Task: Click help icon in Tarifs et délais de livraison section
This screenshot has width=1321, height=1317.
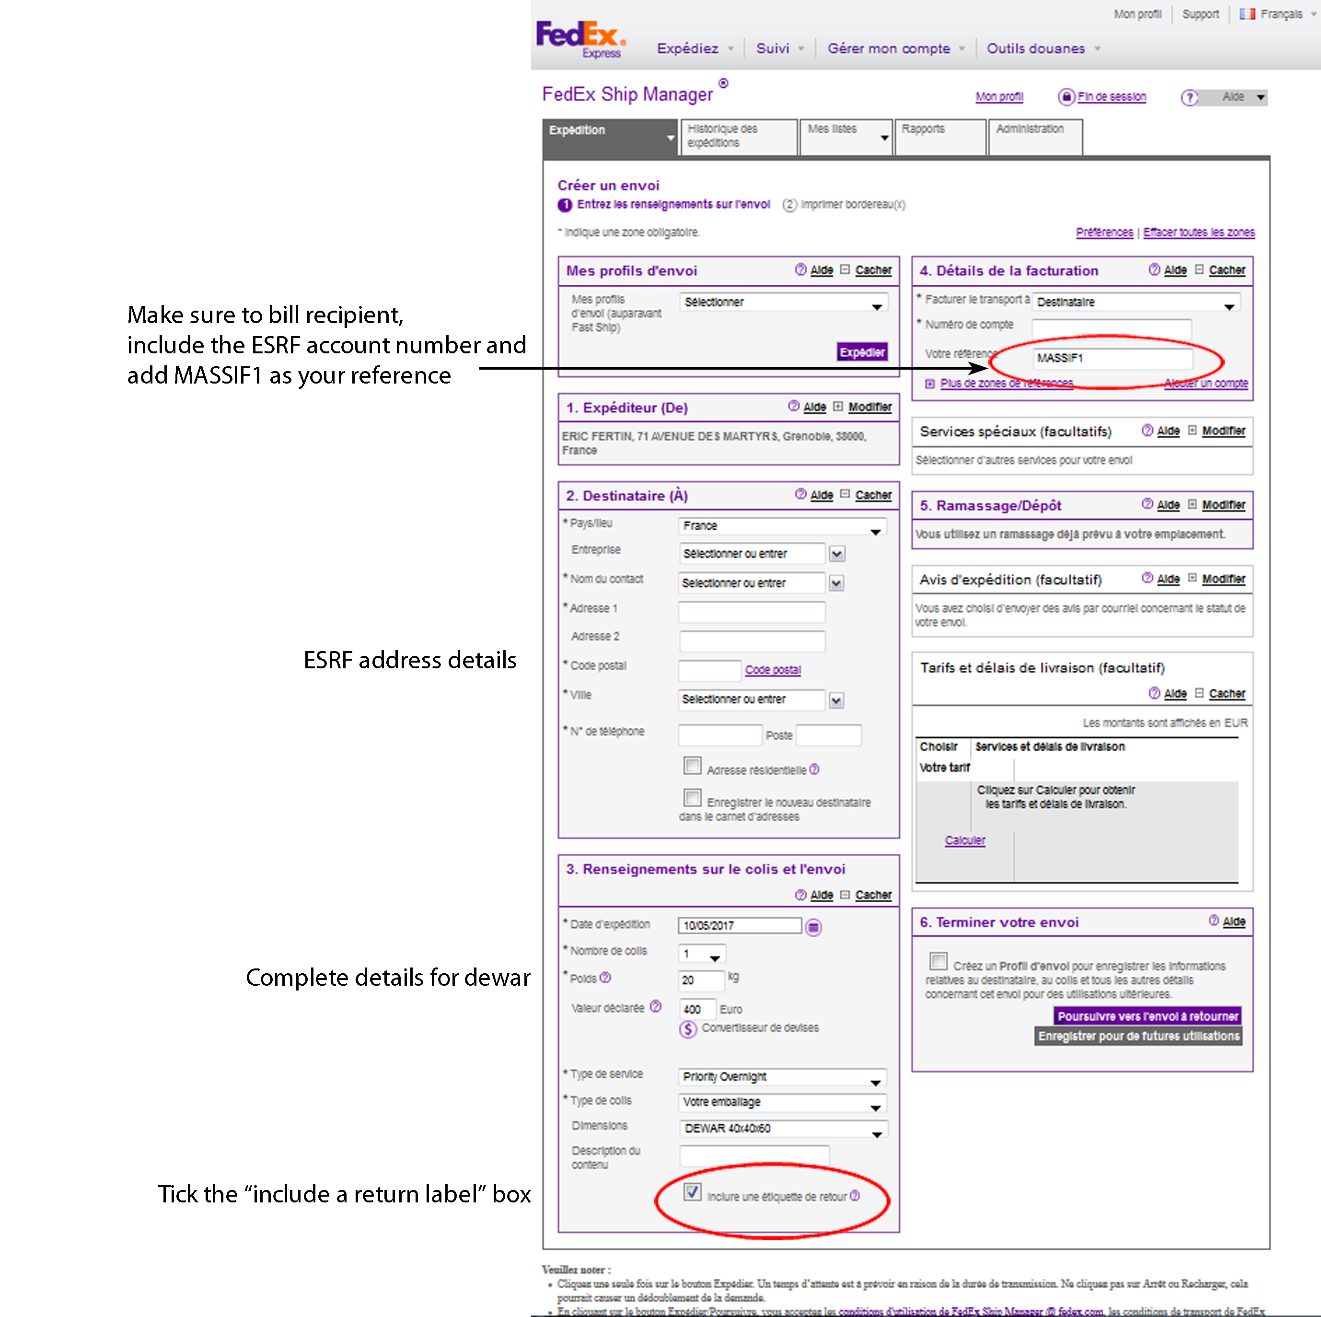Action: [x=1154, y=693]
